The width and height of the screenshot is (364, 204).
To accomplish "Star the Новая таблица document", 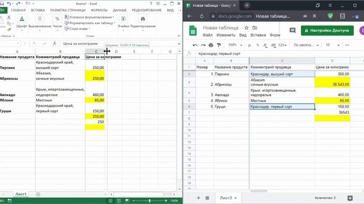I will pyautogui.click(x=246, y=28).
